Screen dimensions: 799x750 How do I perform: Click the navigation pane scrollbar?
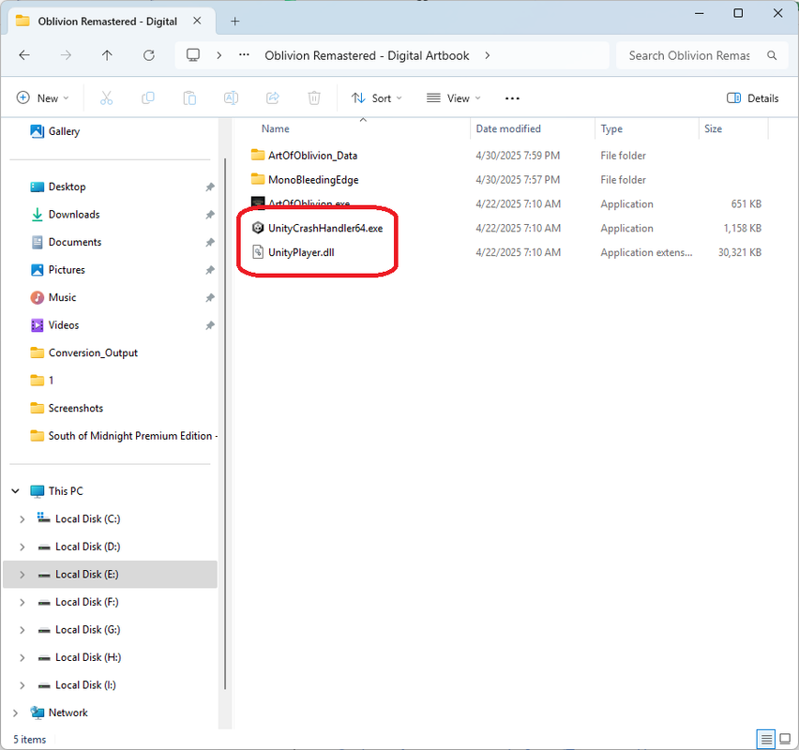click(x=225, y=423)
